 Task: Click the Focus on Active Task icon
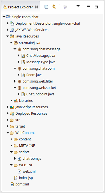[65, 7]
